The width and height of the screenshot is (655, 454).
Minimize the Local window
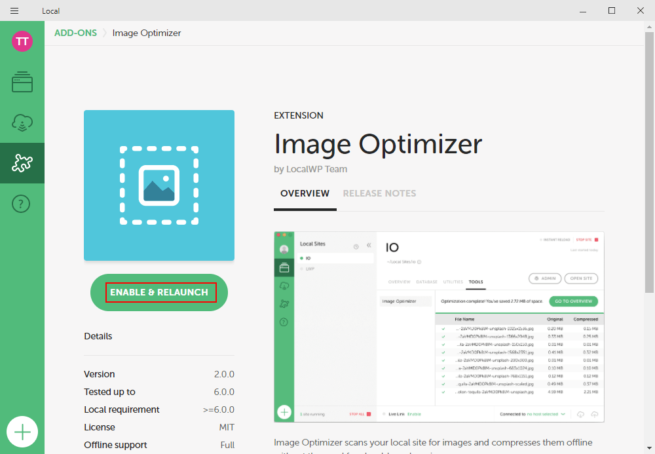click(583, 11)
